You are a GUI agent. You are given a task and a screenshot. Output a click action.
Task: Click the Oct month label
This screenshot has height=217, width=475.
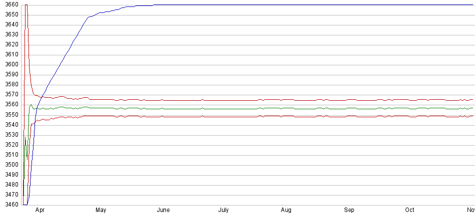click(x=409, y=211)
